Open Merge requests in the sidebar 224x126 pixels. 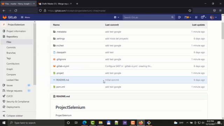tap(14, 91)
